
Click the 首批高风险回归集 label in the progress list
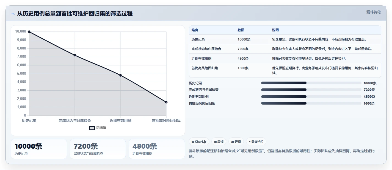pos(202,103)
